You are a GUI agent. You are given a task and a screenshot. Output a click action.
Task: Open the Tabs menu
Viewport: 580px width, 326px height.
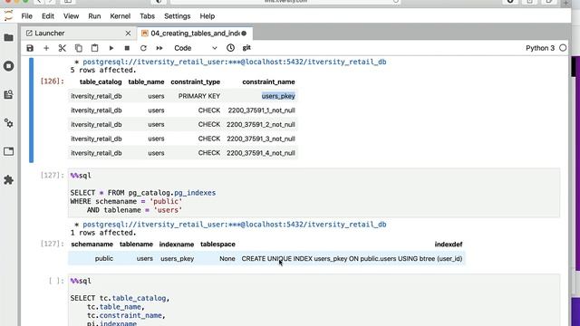click(x=147, y=16)
